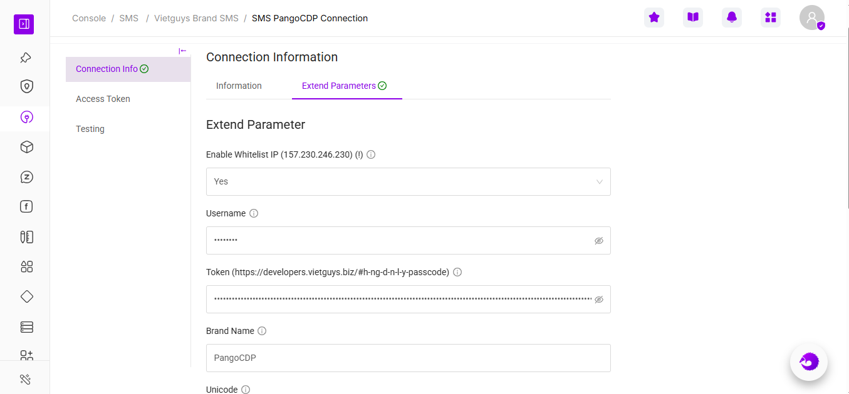
Task: Click the pin icon in left sidebar
Action: click(x=26, y=58)
